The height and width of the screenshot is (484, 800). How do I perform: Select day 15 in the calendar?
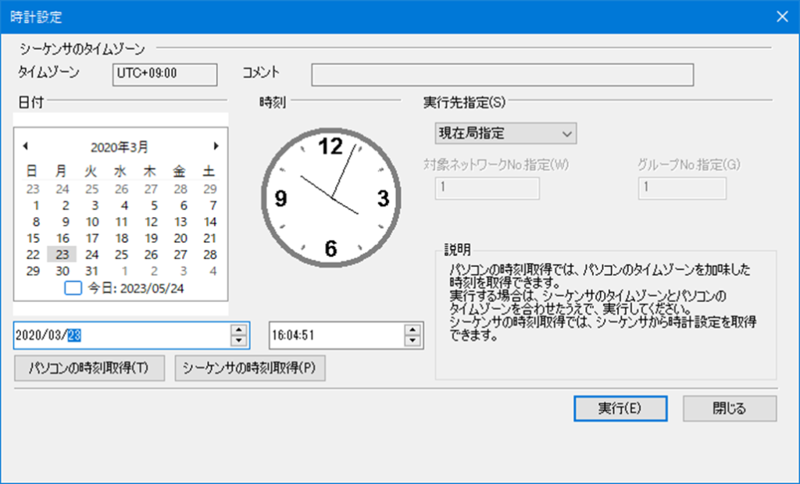click(33, 238)
